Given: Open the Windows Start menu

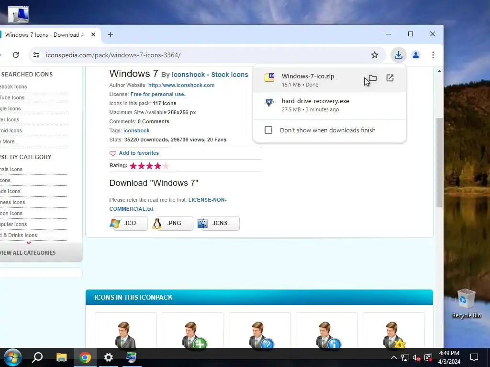Looking at the screenshot, I should pyautogui.click(x=12, y=357).
